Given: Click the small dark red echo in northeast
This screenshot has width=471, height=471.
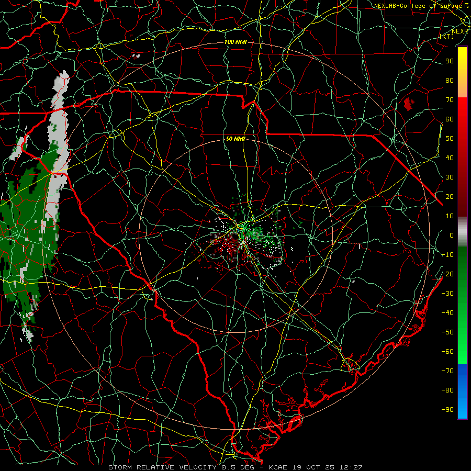Looking at the screenshot, I should click(x=409, y=104).
